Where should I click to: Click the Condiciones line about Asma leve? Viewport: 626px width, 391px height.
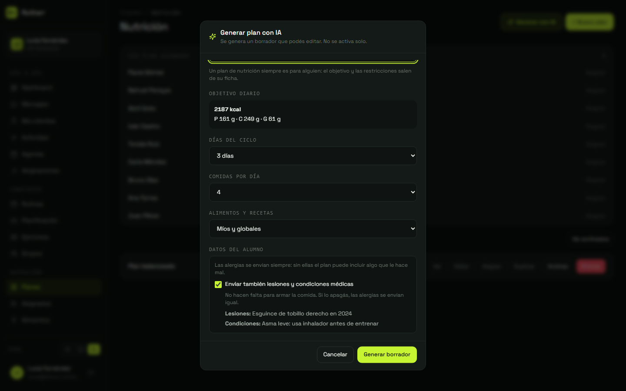pos(302,324)
